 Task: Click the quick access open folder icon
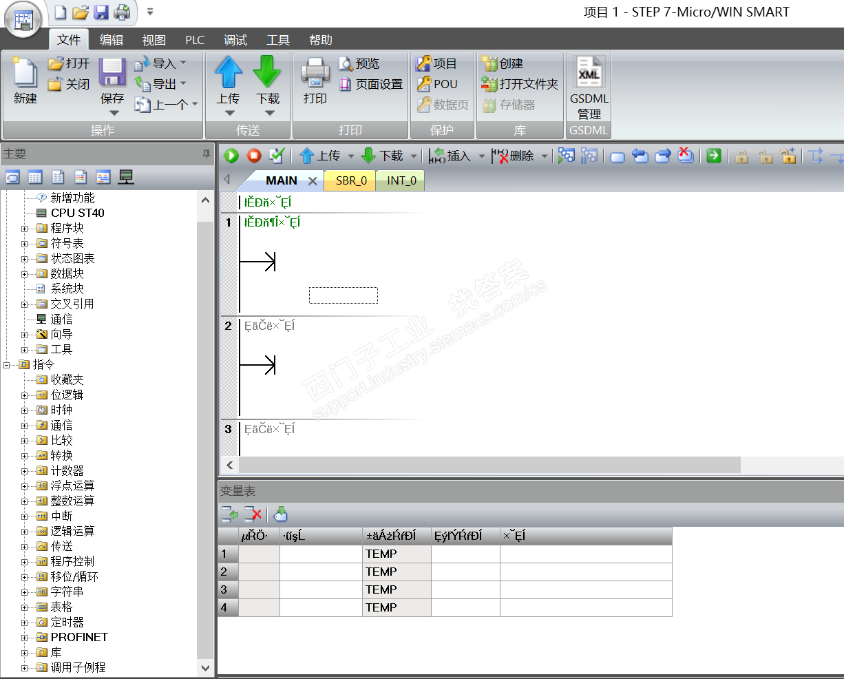pos(81,12)
